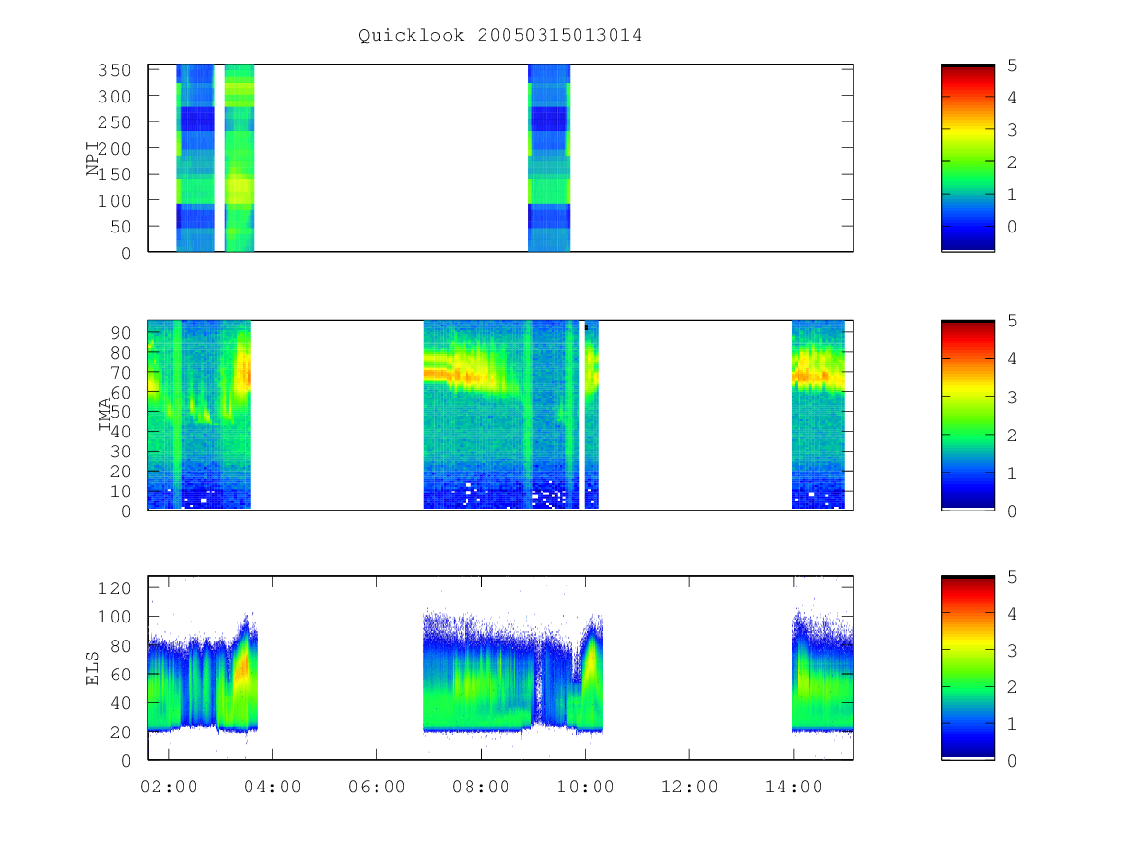
Task: Click the 200 tick label on NPI axis
Action: tap(116, 148)
